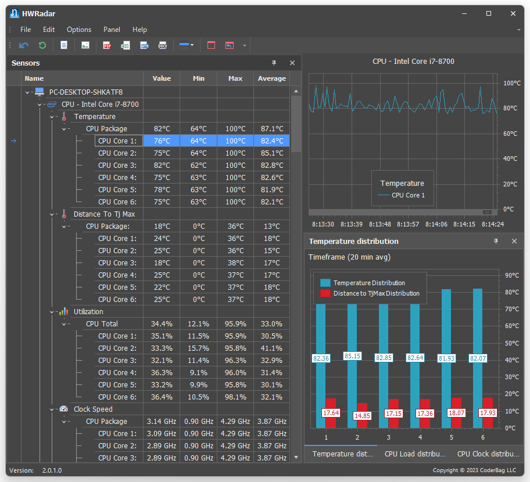Sort by the Max column header
Screen dimensions: 530x482
pos(235,78)
